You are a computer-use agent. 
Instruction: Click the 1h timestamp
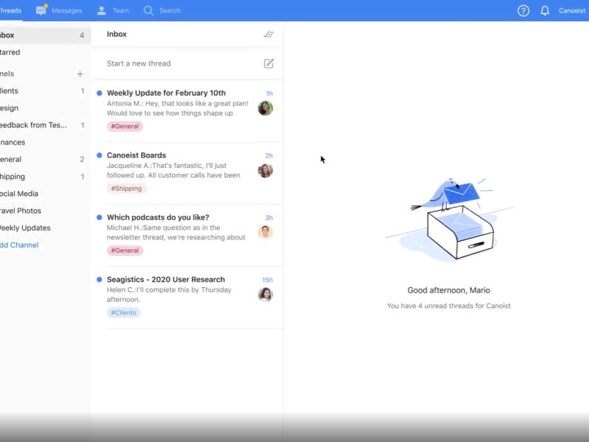click(x=269, y=94)
